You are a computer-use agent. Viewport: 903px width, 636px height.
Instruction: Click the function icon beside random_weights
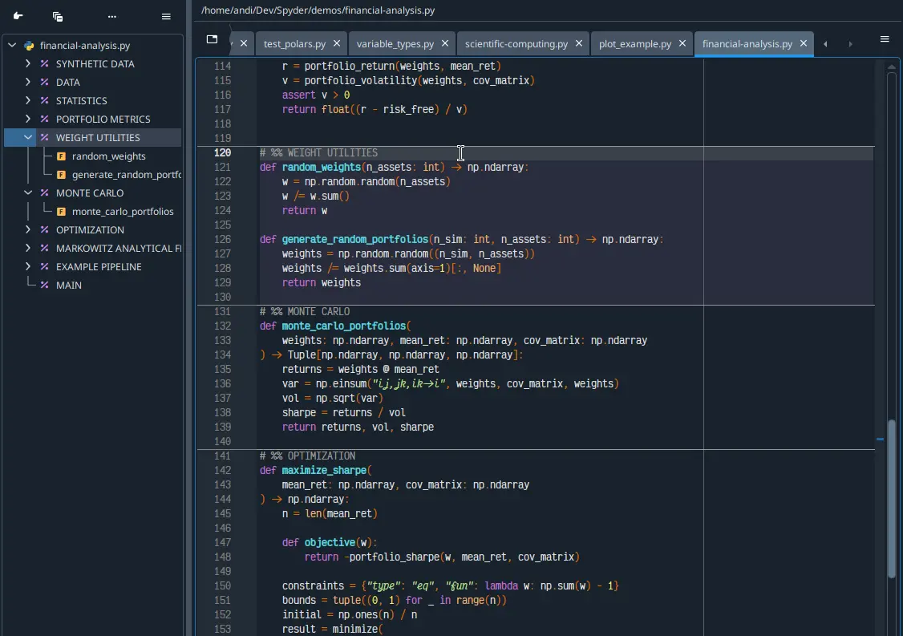61,156
